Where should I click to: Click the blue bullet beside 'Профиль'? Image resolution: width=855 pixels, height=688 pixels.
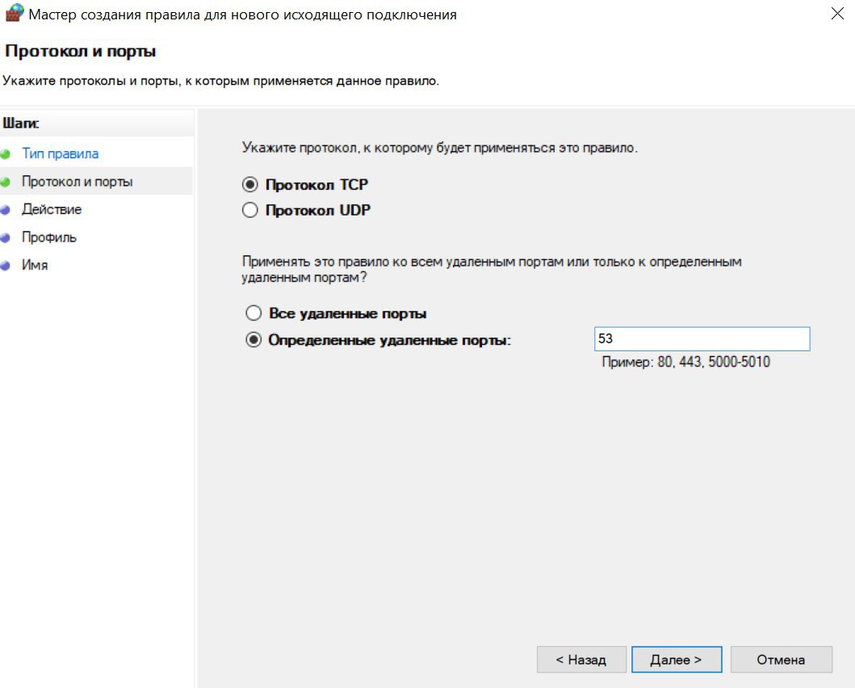(6, 238)
